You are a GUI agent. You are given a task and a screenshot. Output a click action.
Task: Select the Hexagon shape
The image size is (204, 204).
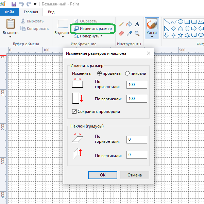pyautogui.click(x=187, y=29)
